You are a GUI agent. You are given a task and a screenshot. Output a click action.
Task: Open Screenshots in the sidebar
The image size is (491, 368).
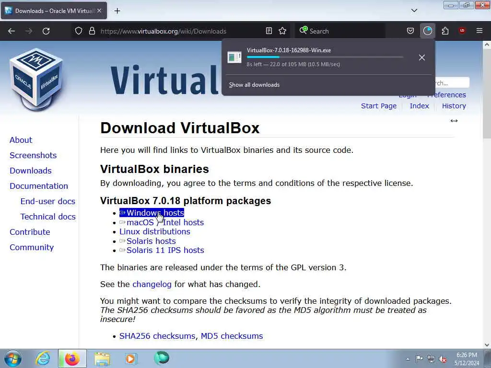pyautogui.click(x=33, y=155)
